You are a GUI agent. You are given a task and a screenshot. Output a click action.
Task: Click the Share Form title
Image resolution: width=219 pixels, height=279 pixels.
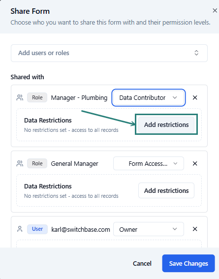pyautogui.click(x=30, y=11)
